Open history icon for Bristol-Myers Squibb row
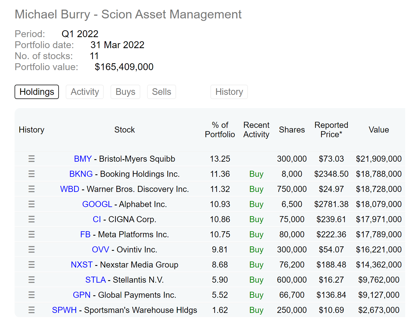 coord(31,159)
